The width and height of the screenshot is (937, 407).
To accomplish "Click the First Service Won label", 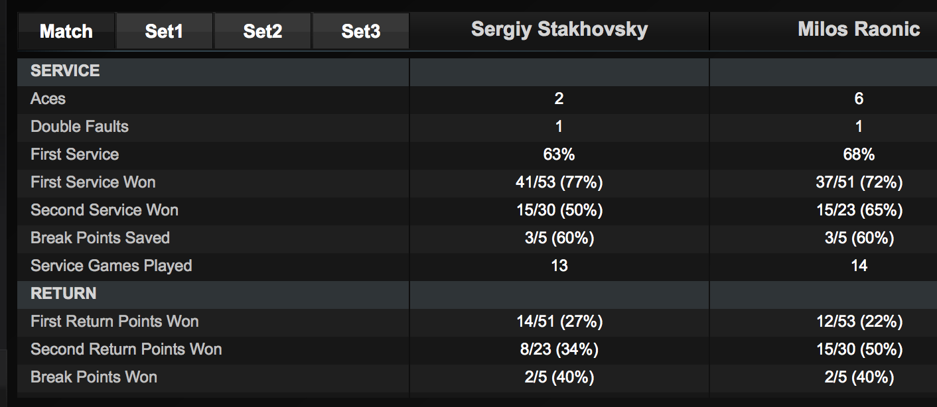I will [x=93, y=182].
